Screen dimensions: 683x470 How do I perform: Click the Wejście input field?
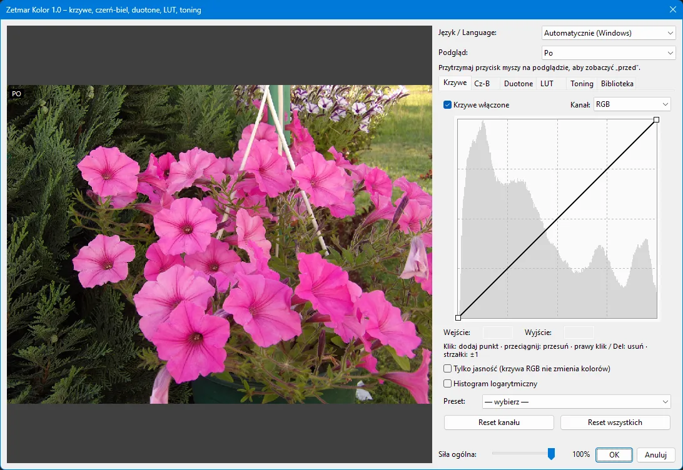[x=498, y=332]
